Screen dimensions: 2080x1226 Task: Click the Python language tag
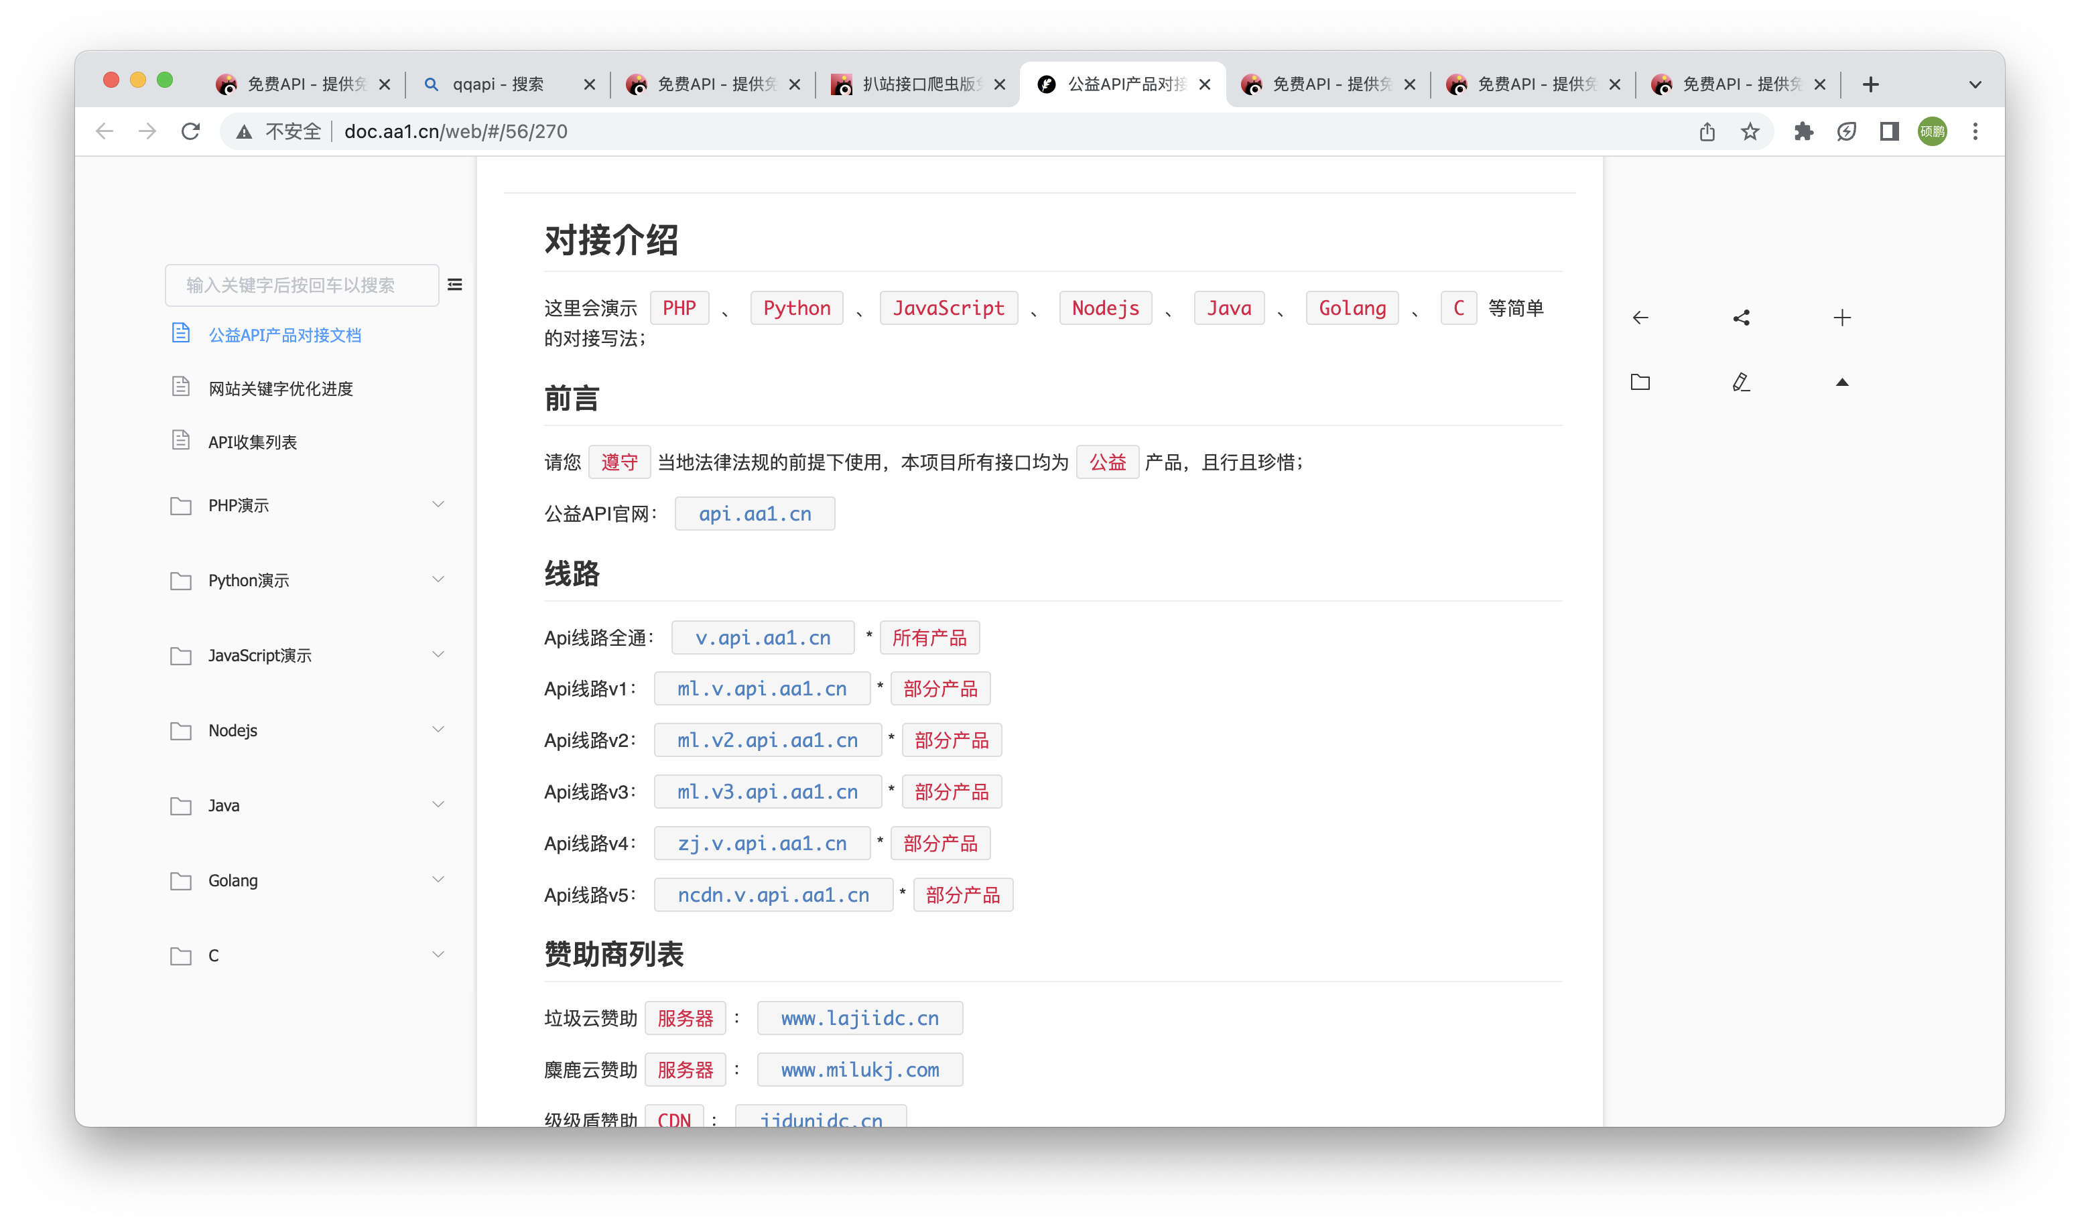[797, 308]
